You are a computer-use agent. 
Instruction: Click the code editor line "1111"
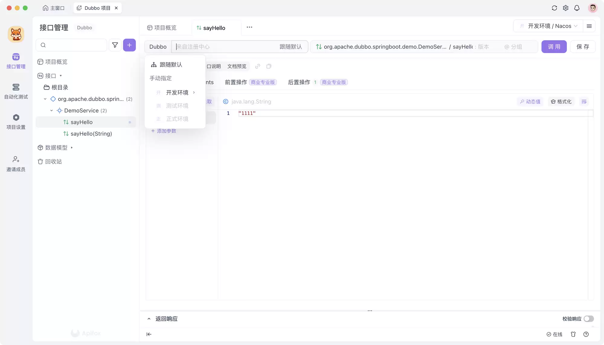coord(247,113)
